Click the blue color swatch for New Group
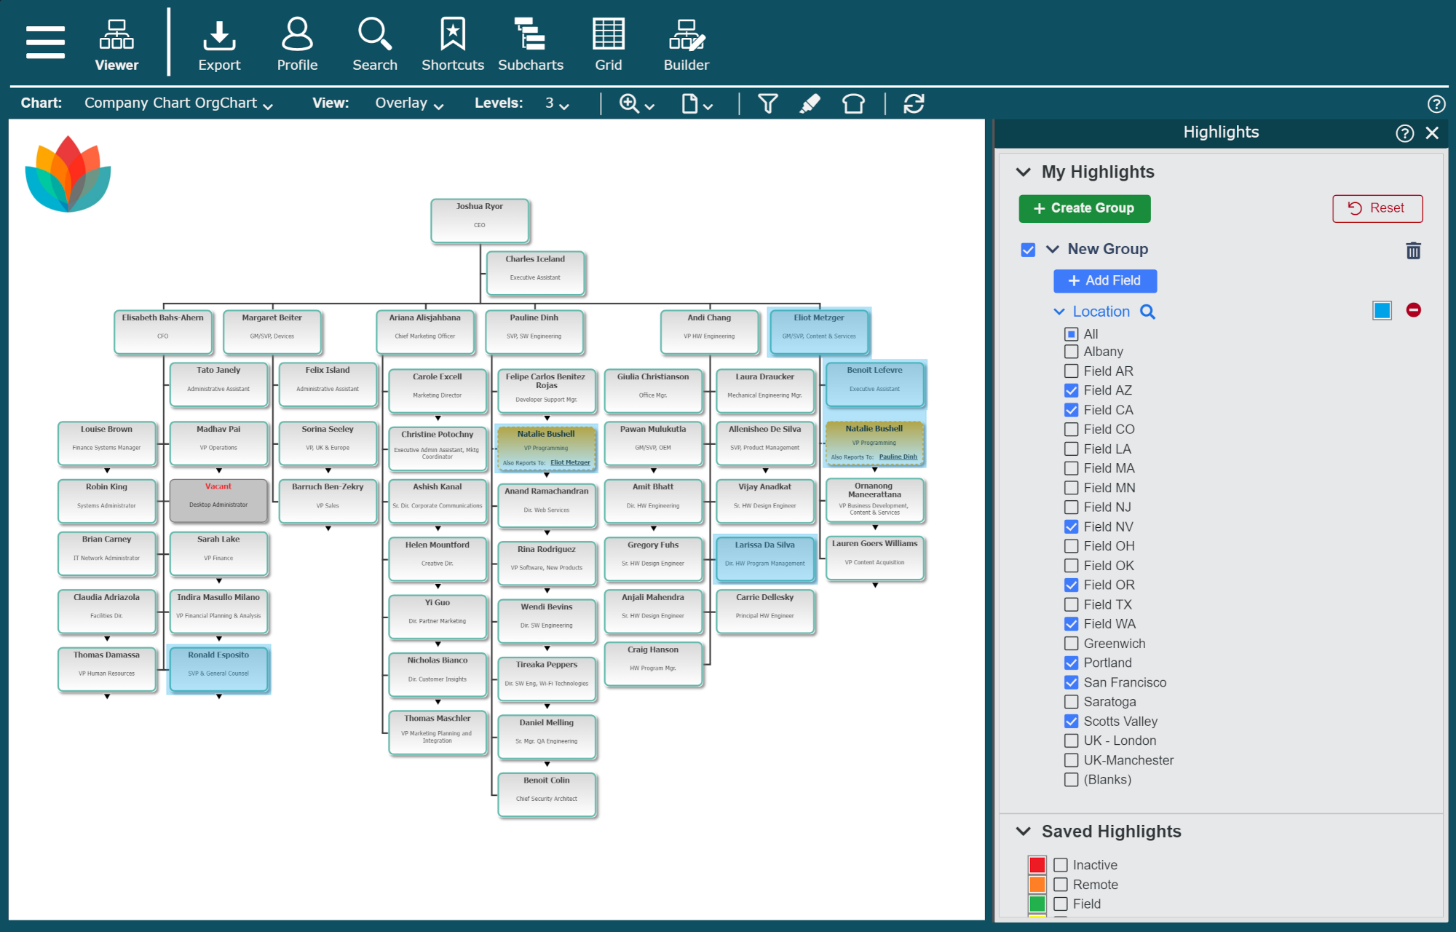Image resolution: width=1456 pixels, height=932 pixels. (x=1382, y=311)
